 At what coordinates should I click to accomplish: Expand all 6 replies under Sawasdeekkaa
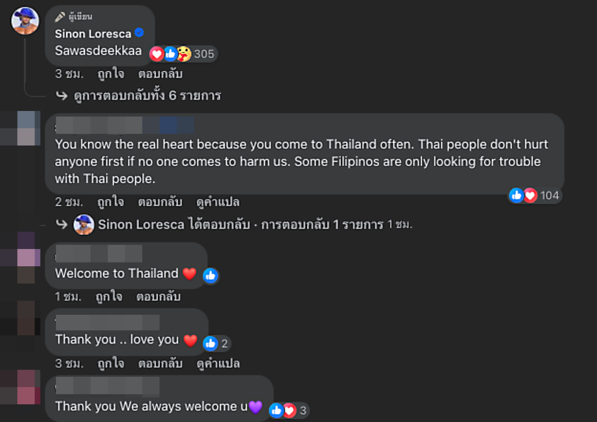[x=147, y=96]
